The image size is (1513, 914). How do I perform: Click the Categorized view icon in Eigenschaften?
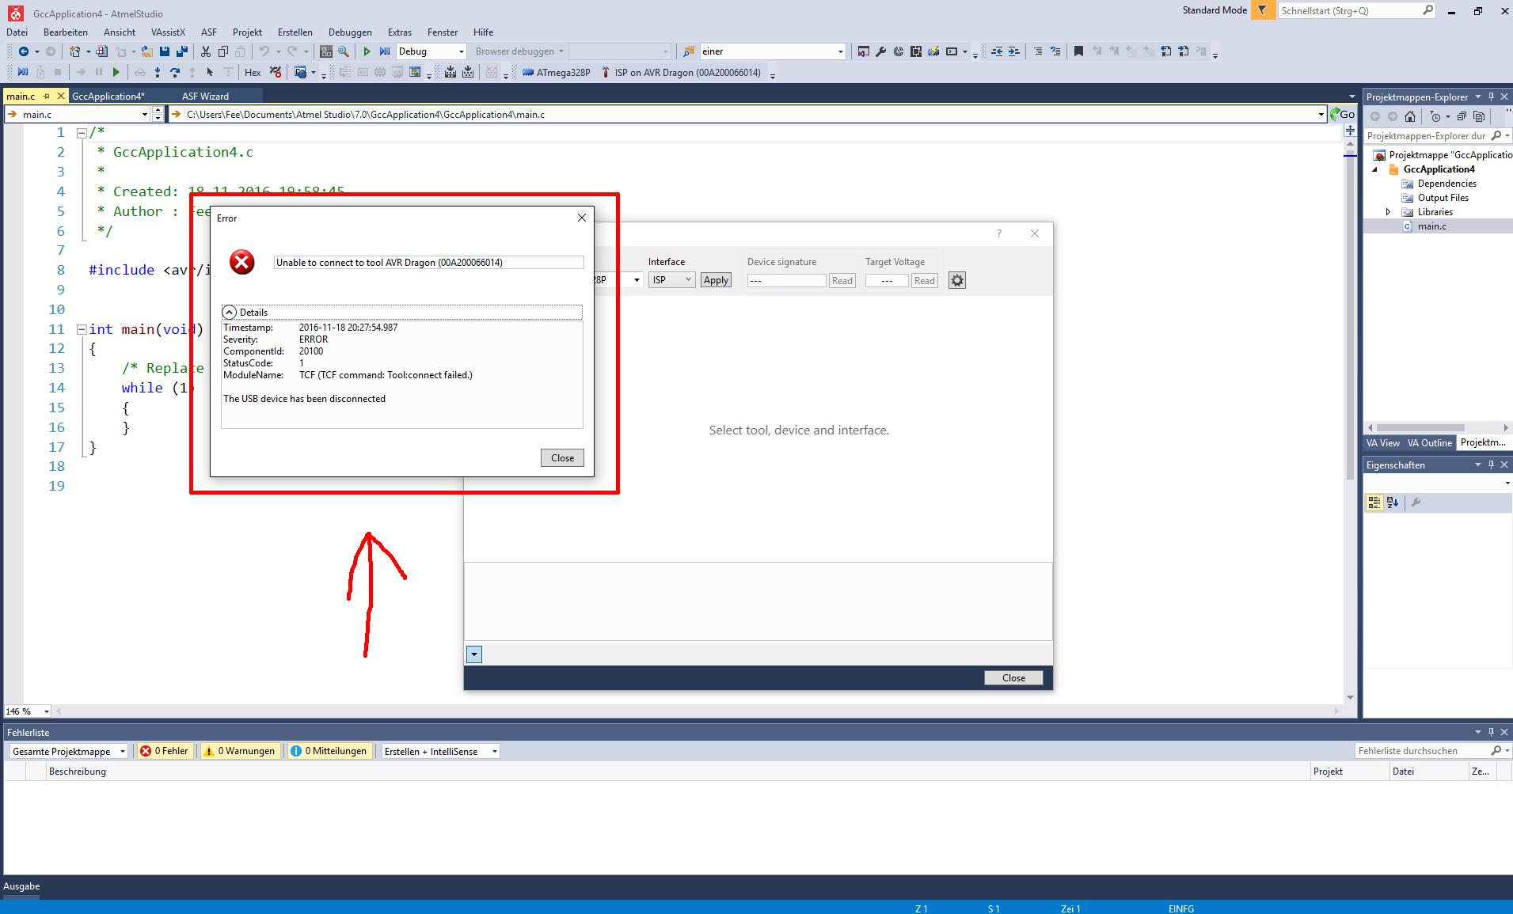tap(1374, 502)
